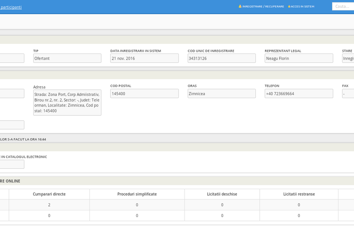Click the lock icon beside Acces in sistem

point(289,7)
